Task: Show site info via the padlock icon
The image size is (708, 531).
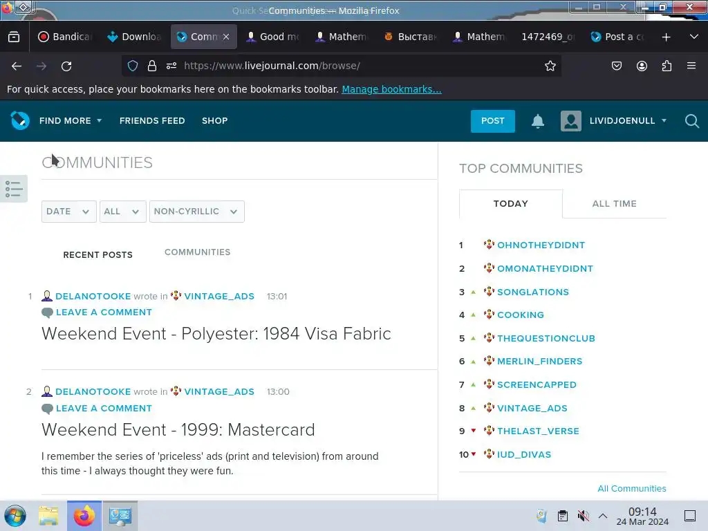Action: coord(151,66)
